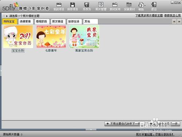The image size is (182, 137).
Task: Open the 帮助 help icon
Action: point(141,5)
